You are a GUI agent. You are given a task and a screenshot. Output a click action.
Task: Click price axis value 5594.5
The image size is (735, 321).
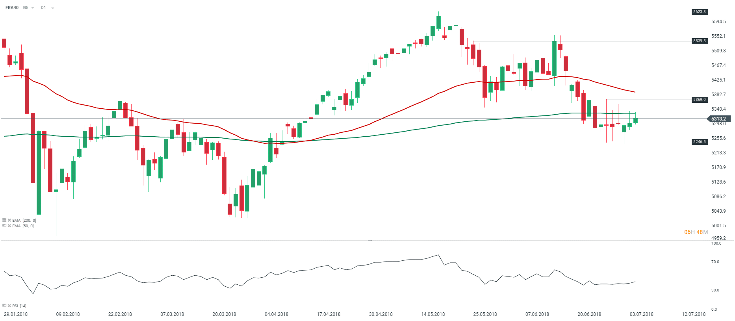(x=718, y=22)
